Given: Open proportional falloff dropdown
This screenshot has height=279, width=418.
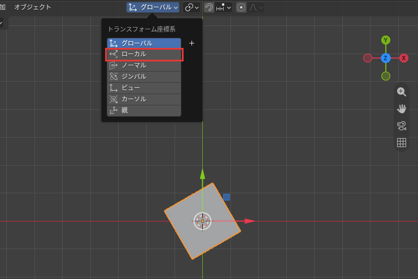Looking at the screenshot, I should coord(256,7).
